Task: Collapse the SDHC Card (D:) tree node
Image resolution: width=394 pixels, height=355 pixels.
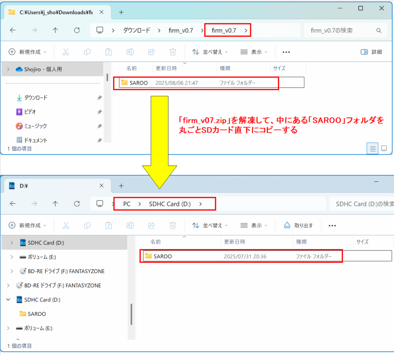Action: click(x=8, y=300)
